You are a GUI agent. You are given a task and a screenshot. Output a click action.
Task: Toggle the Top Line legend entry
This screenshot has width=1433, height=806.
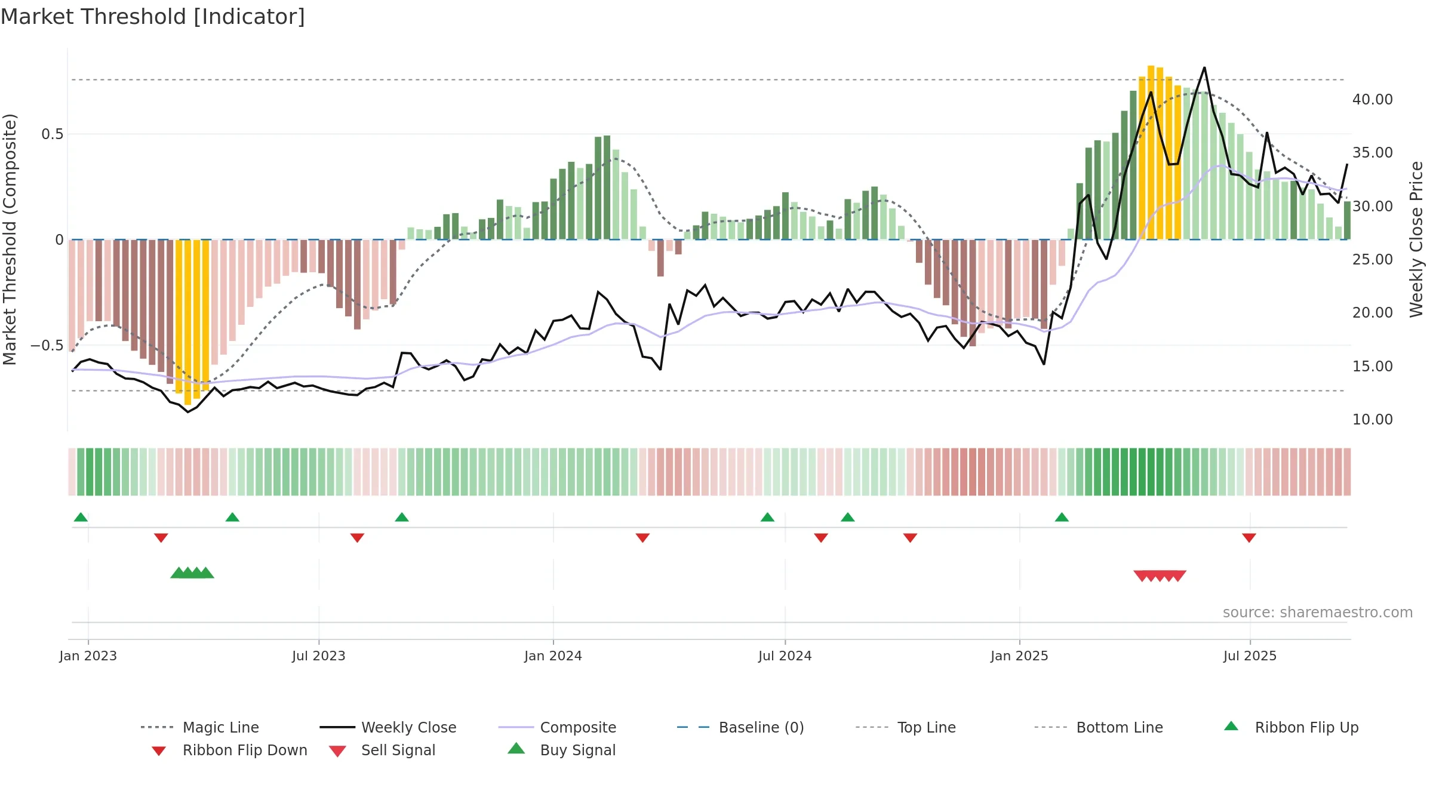point(906,727)
